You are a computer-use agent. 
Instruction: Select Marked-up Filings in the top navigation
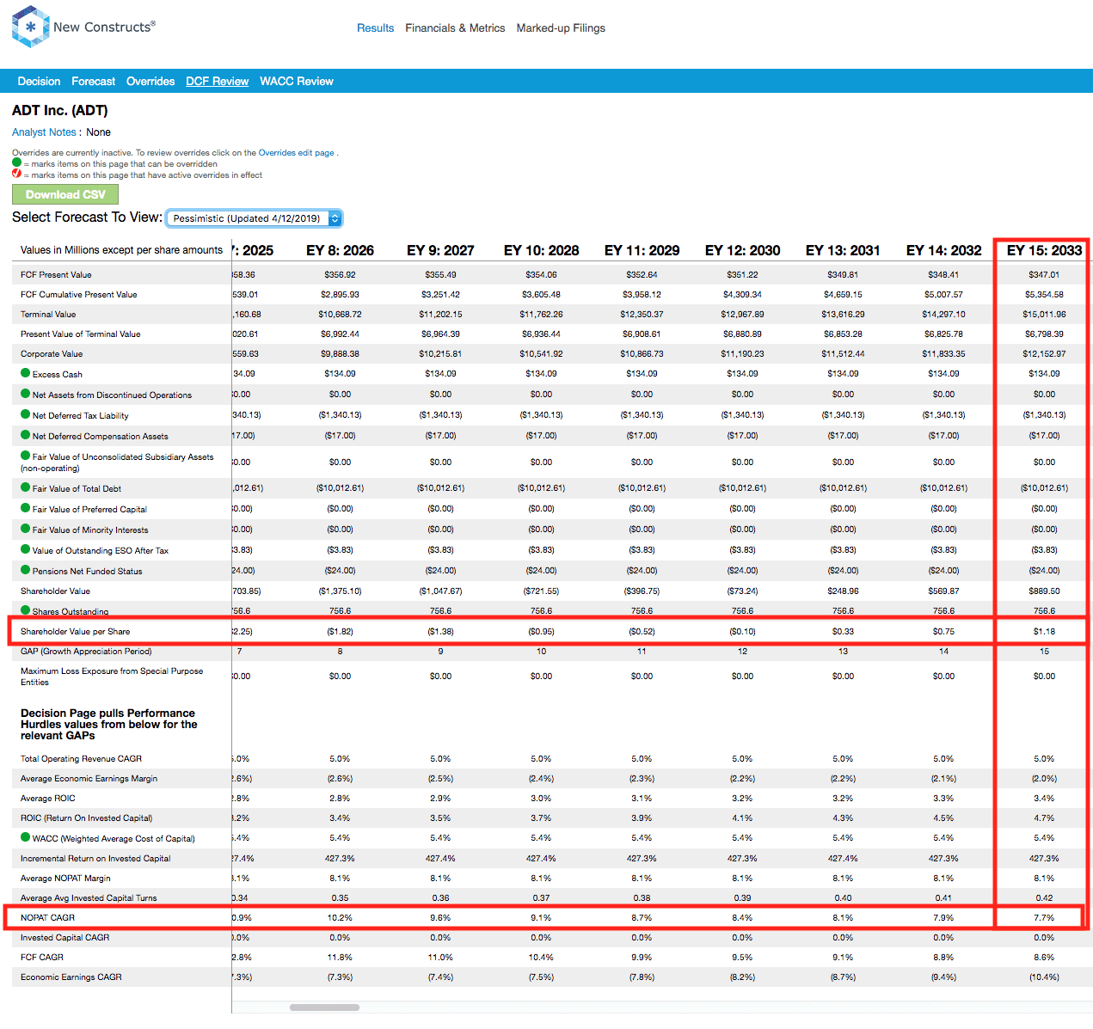[x=561, y=28]
